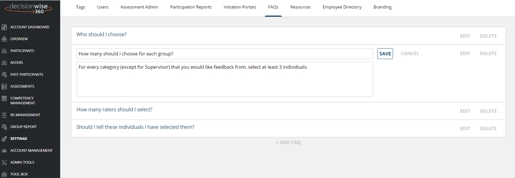Select the Participants people icon
The width and height of the screenshot is (515, 178).
coord(4,51)
